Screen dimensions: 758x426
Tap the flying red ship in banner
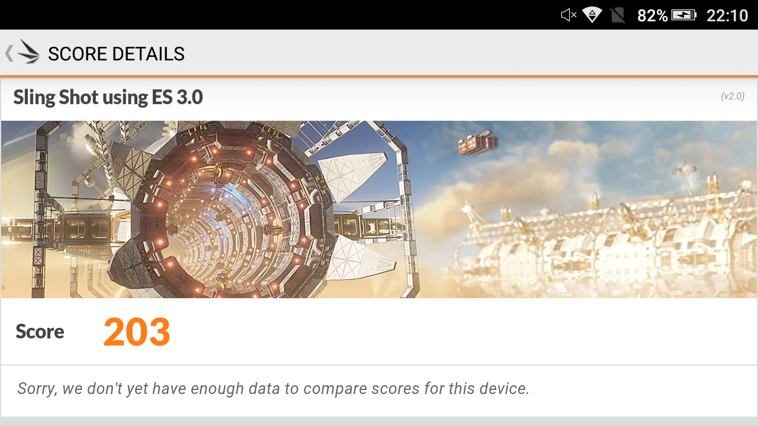(x=477, y=143)
